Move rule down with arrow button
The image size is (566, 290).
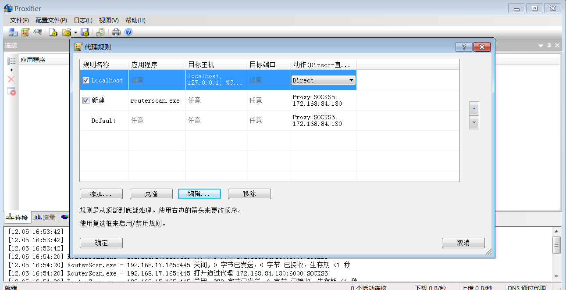(474, 123)
